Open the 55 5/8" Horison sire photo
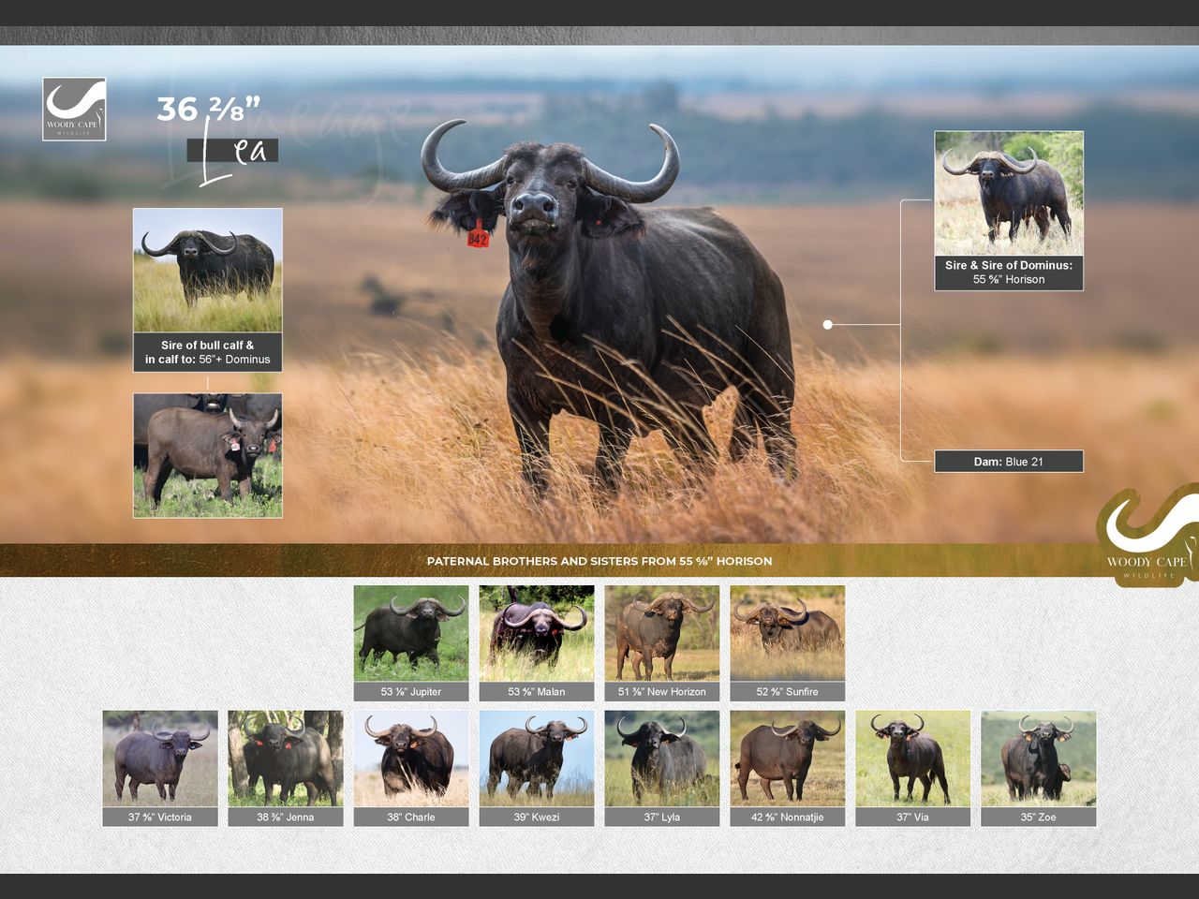The image size is (1199, 899). pos(1008,193)
